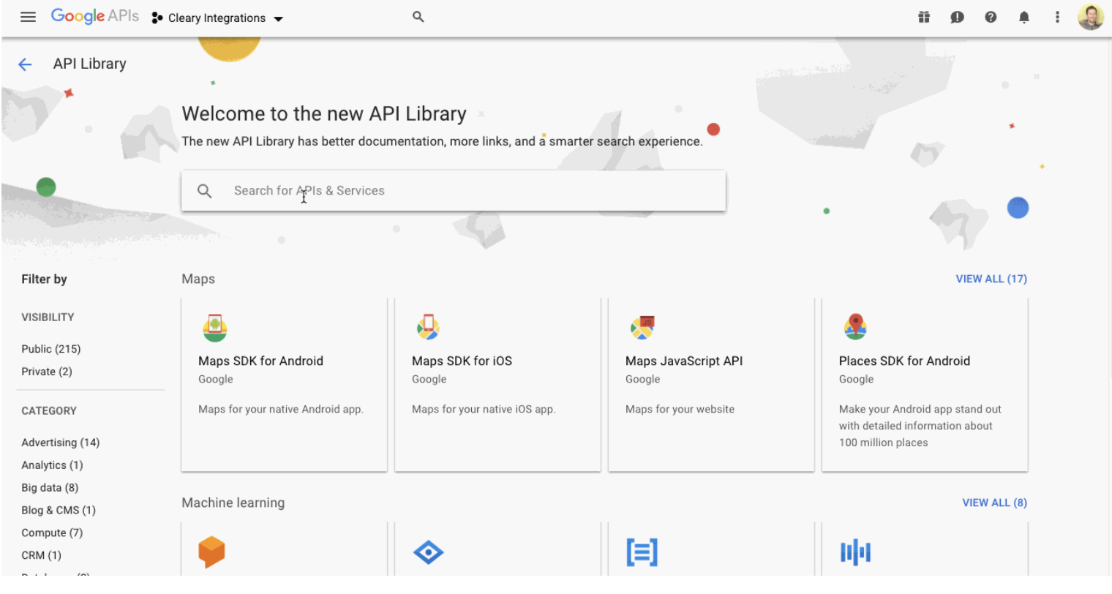View all 8 Machine learning APIs
This screenshot has height=594, width=1112.
point(994,503)
